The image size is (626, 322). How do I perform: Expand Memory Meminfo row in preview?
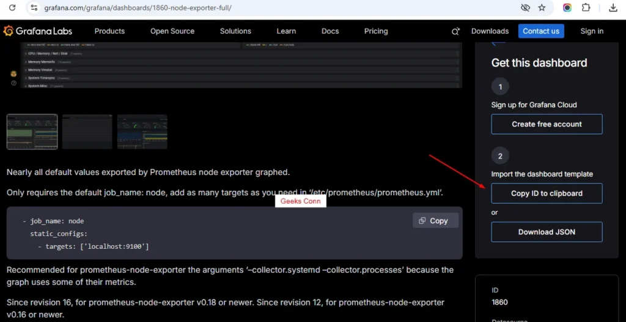pos(241,62)
